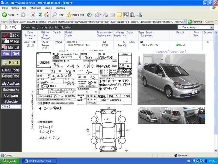Click the Переход go button
The image size is (218, 164).
point(195,22)
